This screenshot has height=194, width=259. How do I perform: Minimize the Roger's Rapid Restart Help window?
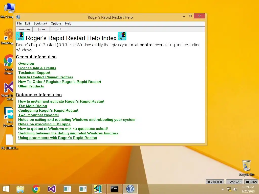click(x=184, y=16)
